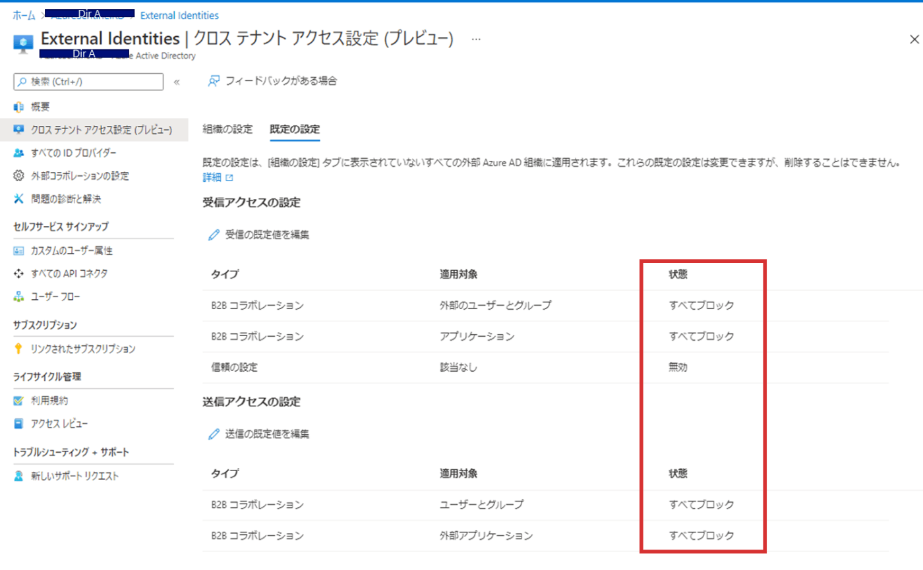
Task: Focus the 検索 (Ctrl+/) search field
Action: [88, 82]
